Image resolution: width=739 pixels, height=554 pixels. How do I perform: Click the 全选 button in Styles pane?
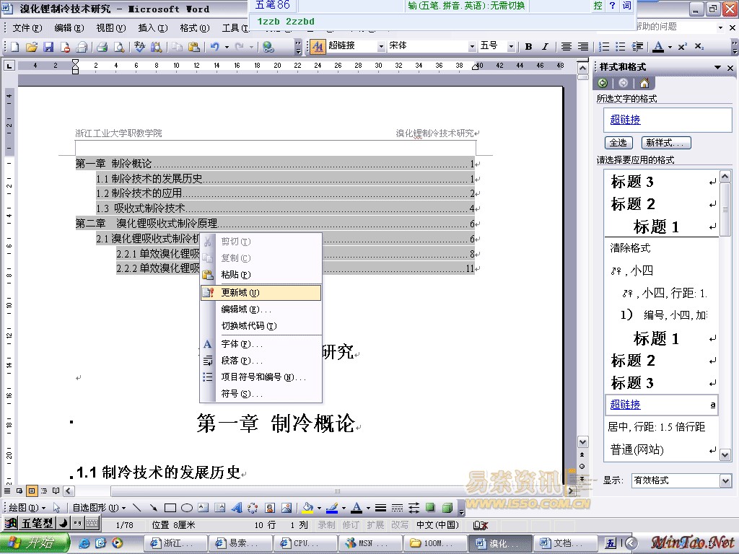pos(618,143)
